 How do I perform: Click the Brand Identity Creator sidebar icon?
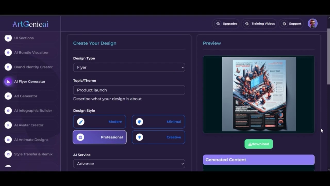click(x=8, y=67)
